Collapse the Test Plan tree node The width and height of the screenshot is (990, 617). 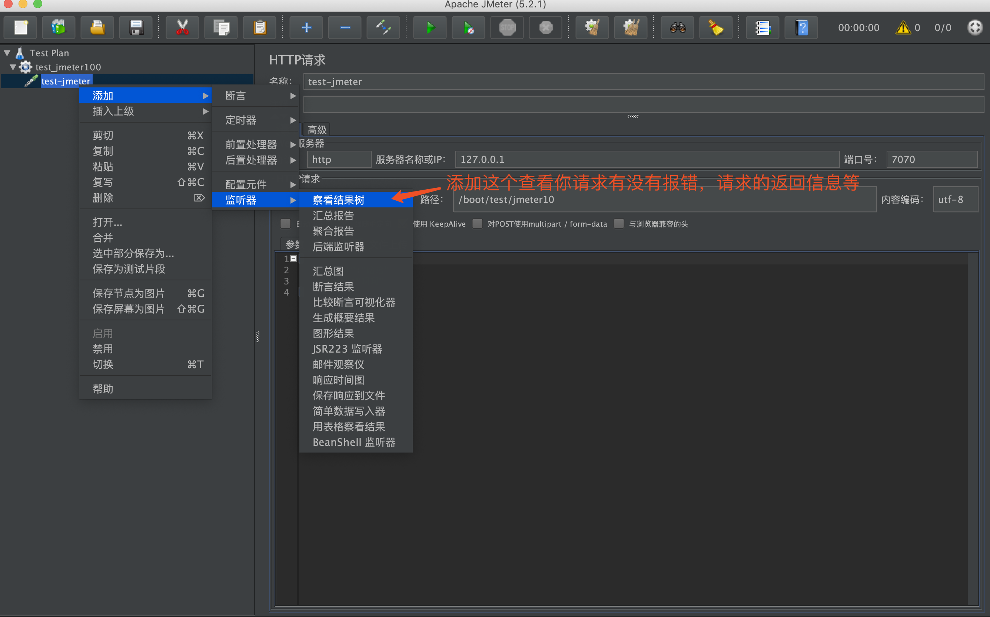pos(7,53)
